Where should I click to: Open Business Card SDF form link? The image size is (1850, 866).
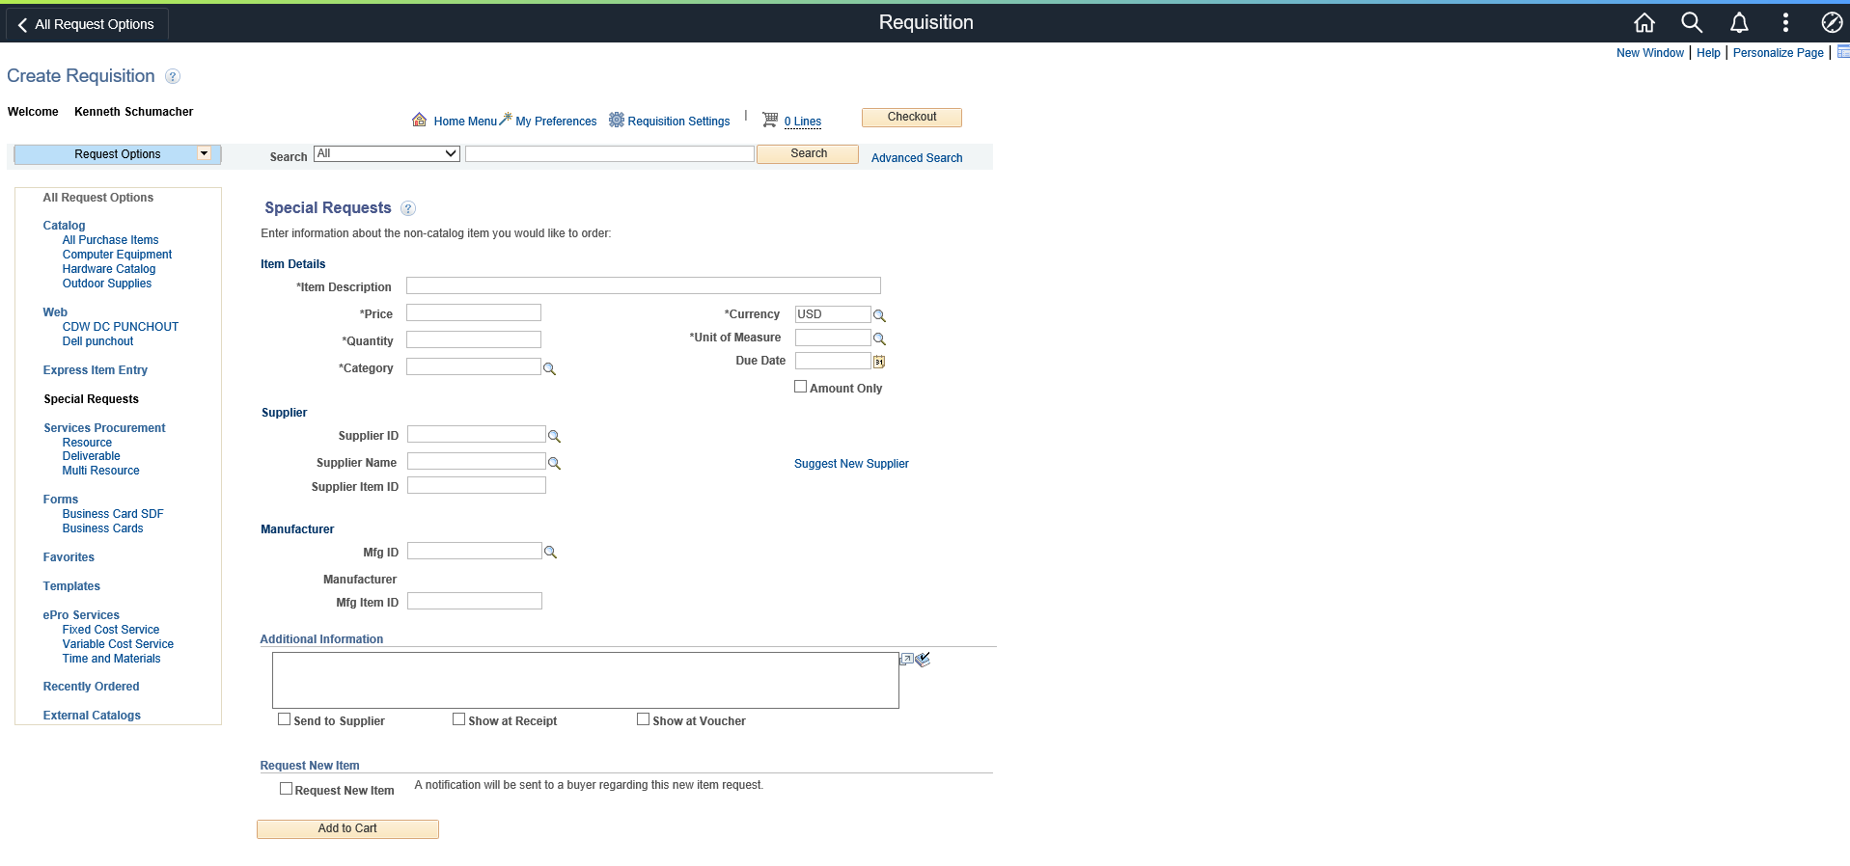click(x=113, y=514)
